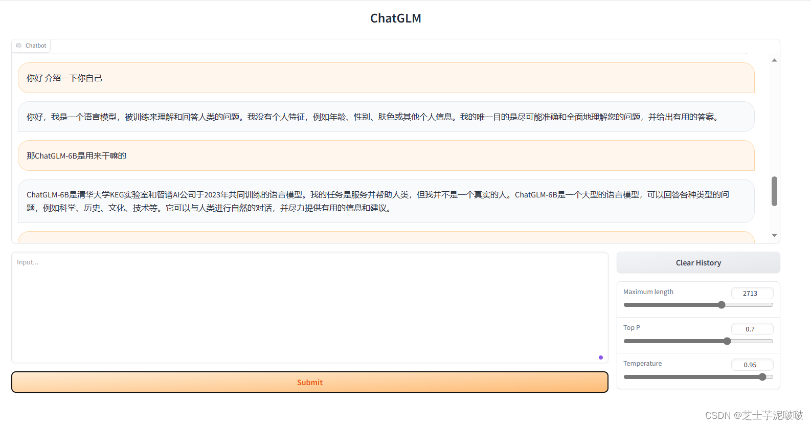Click the 'Maximum length' label
The image size is (811, 425).
(648, 292)
